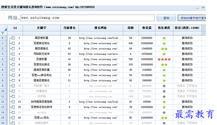Screen dimensions: 217x125
Task: Open ranking URL for 如何提高百度指数
Action: pyautogui.click(x=100, y=102)
